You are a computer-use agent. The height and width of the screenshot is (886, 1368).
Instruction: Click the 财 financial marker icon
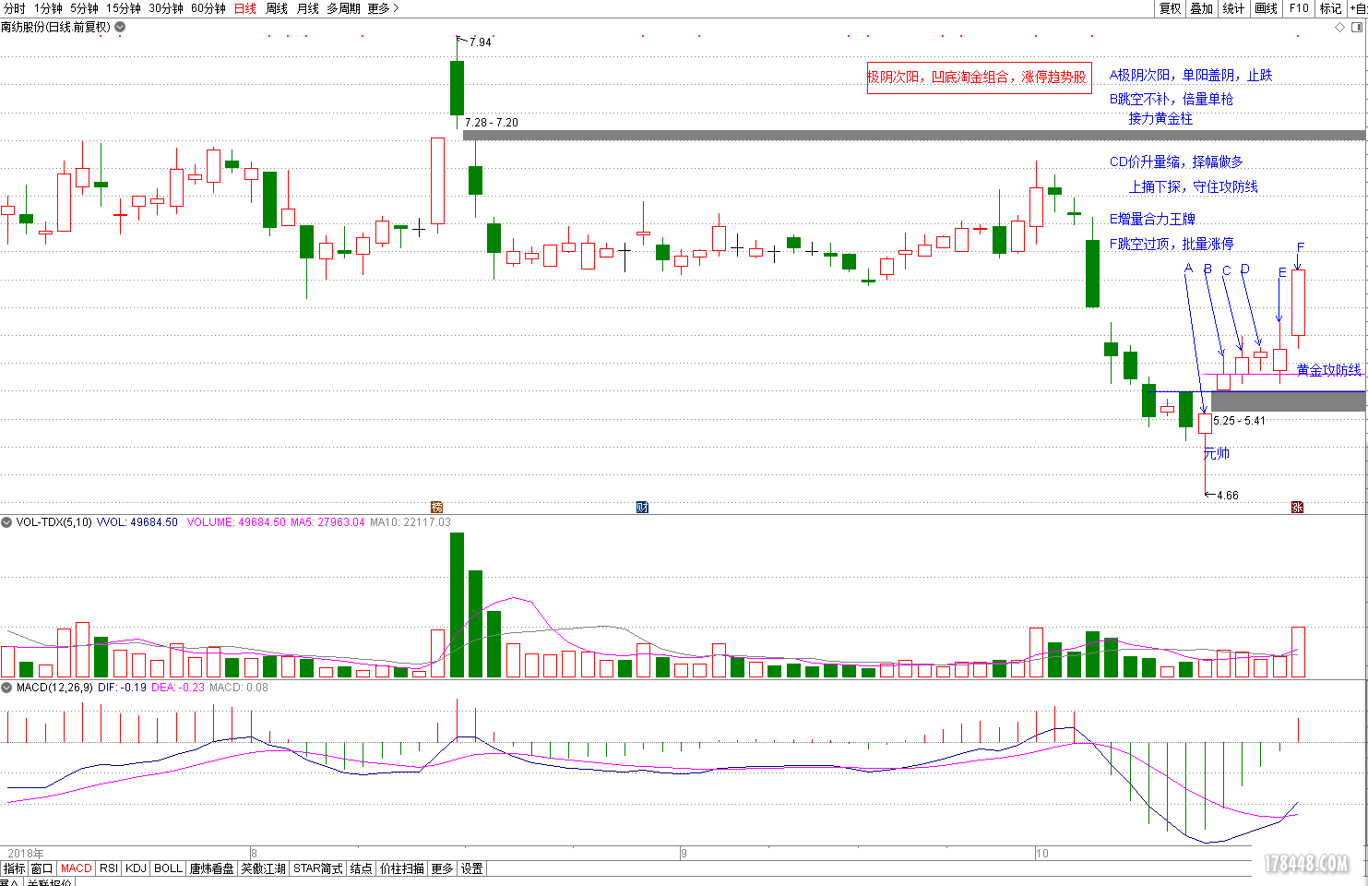(x=643, y=507)
